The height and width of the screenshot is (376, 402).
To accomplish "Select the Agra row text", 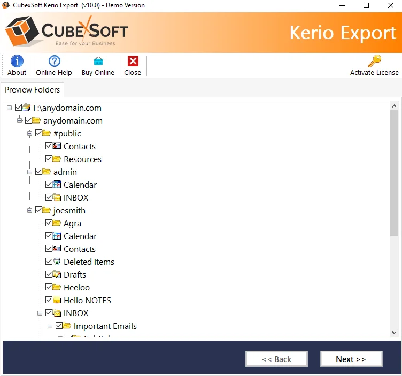I will pos(72,224).
